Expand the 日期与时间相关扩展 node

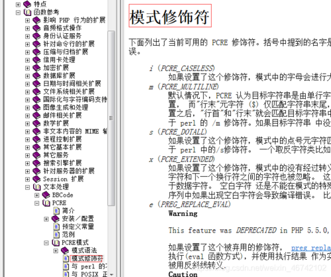pyautogui.click(x=27, y=84)
